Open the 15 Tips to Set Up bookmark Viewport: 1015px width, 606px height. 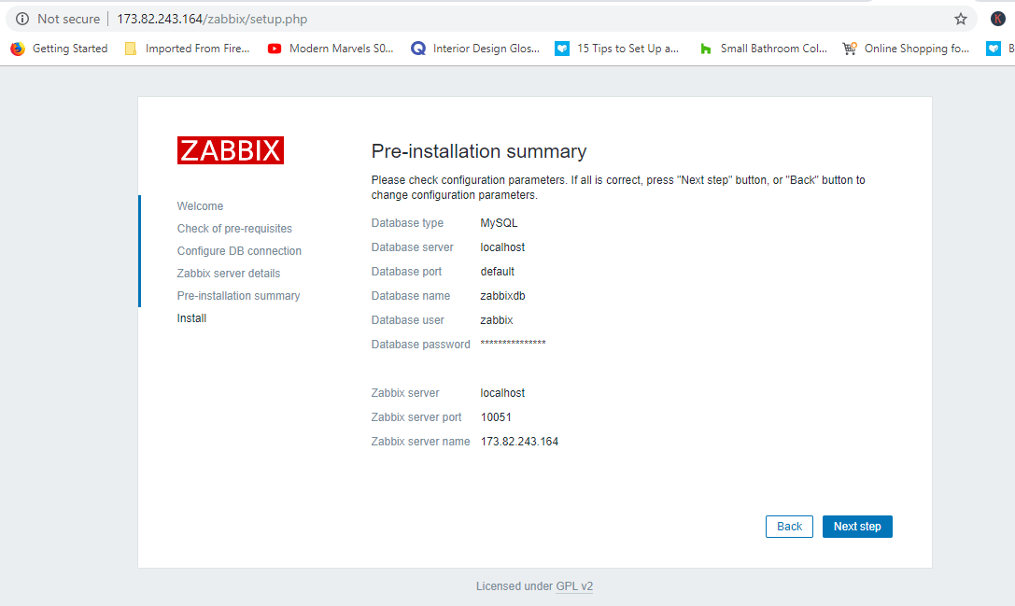coord(617,49)
